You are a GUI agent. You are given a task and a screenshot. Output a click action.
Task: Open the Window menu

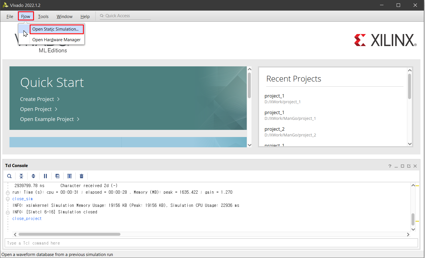pos(64,16)
